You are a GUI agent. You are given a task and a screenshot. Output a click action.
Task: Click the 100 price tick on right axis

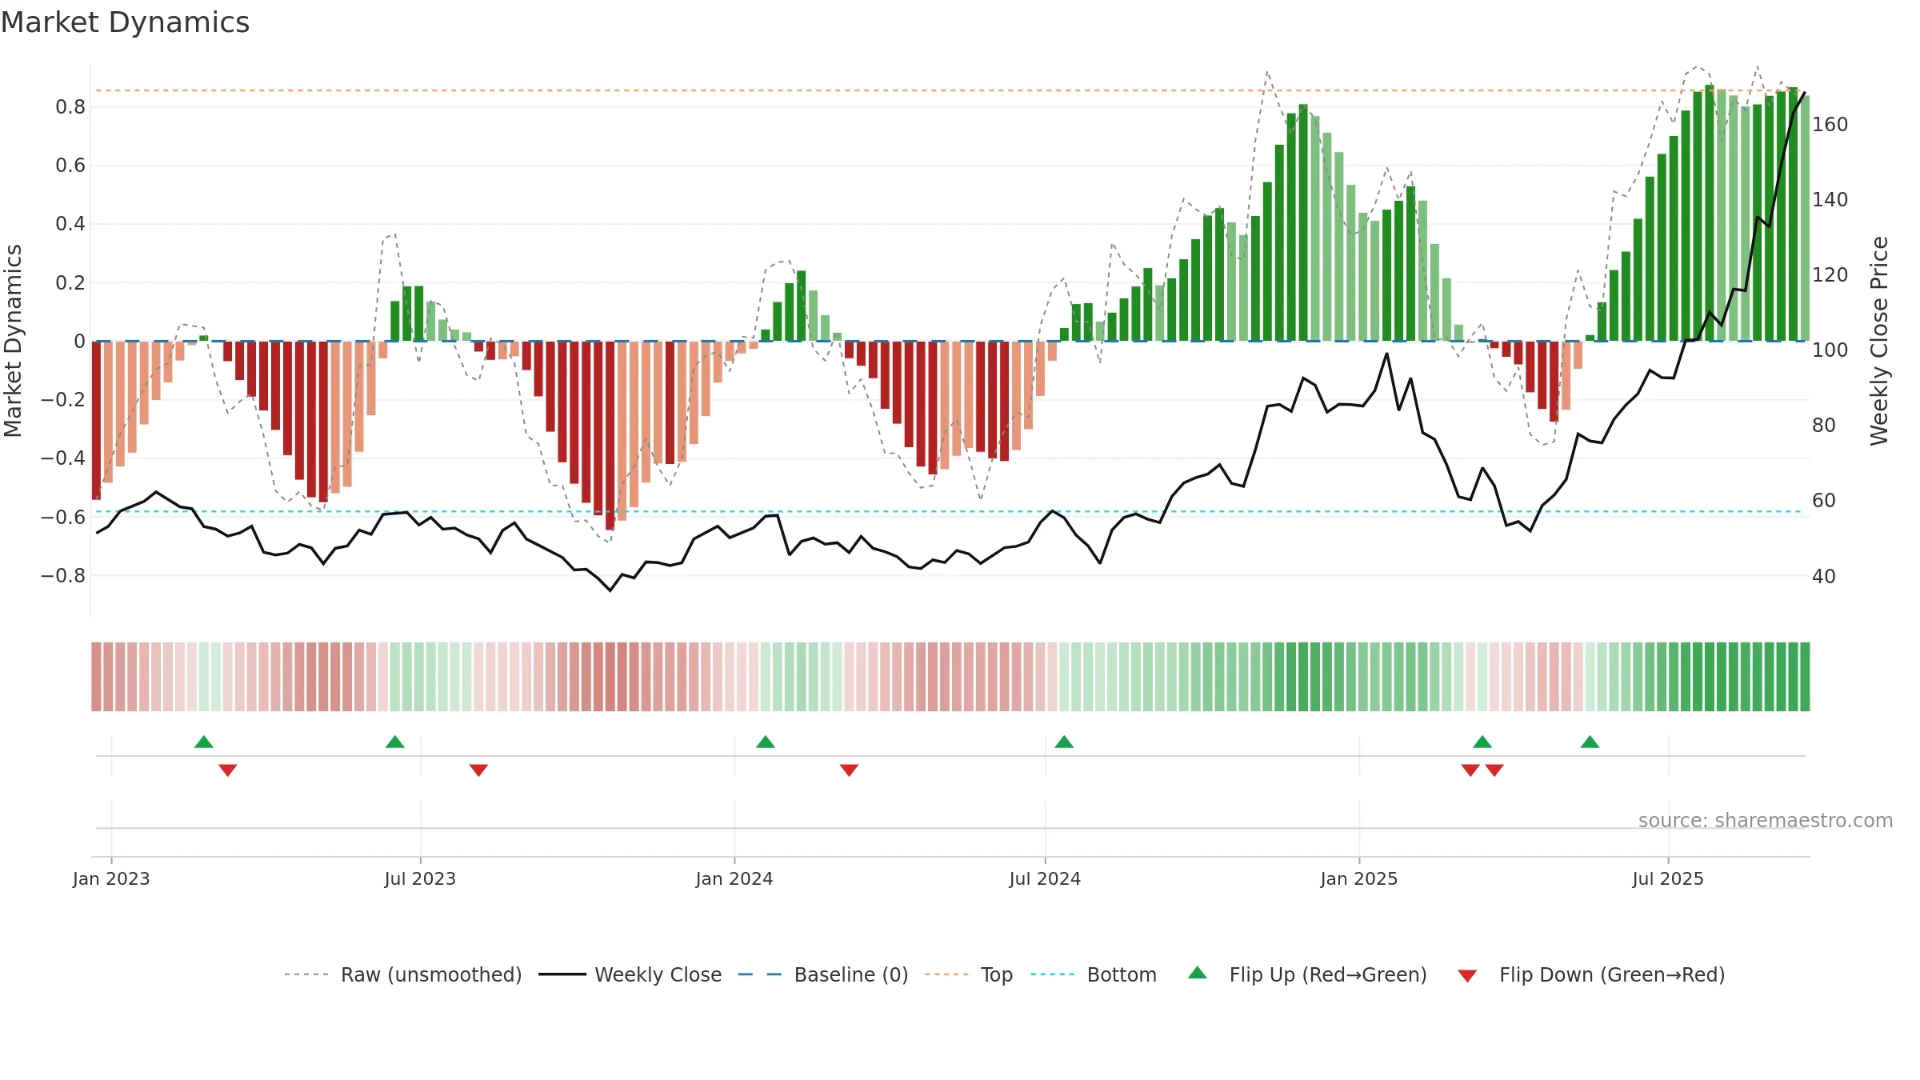(x=1830, y=350)
